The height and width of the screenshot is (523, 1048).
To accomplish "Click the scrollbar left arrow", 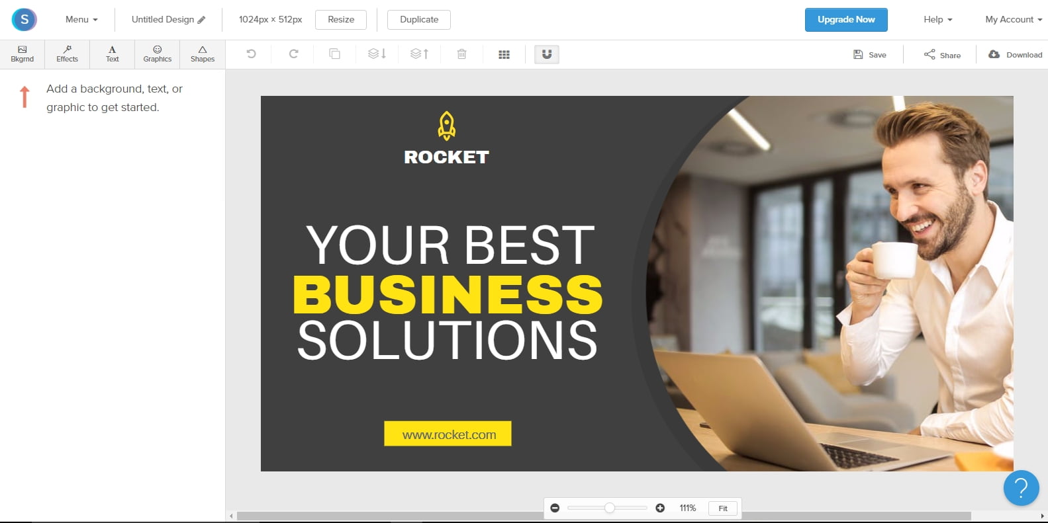I will point(231,516).
